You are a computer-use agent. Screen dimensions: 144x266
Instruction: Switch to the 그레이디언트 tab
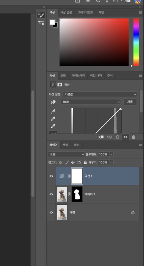pyautogui.click(x=85, y=13)
